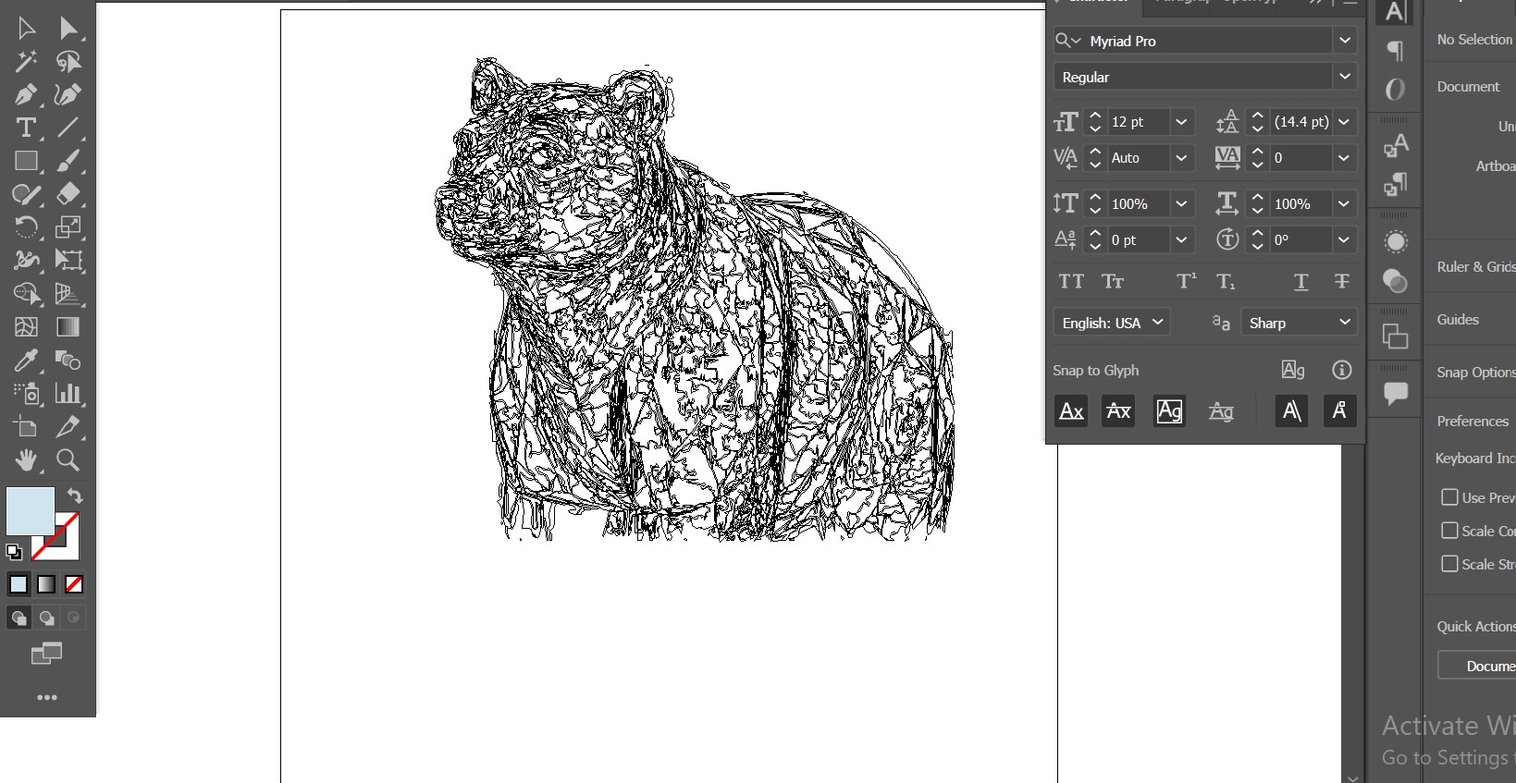Select the Rotate tool
1516x783 pixels.
coord(26,227)
